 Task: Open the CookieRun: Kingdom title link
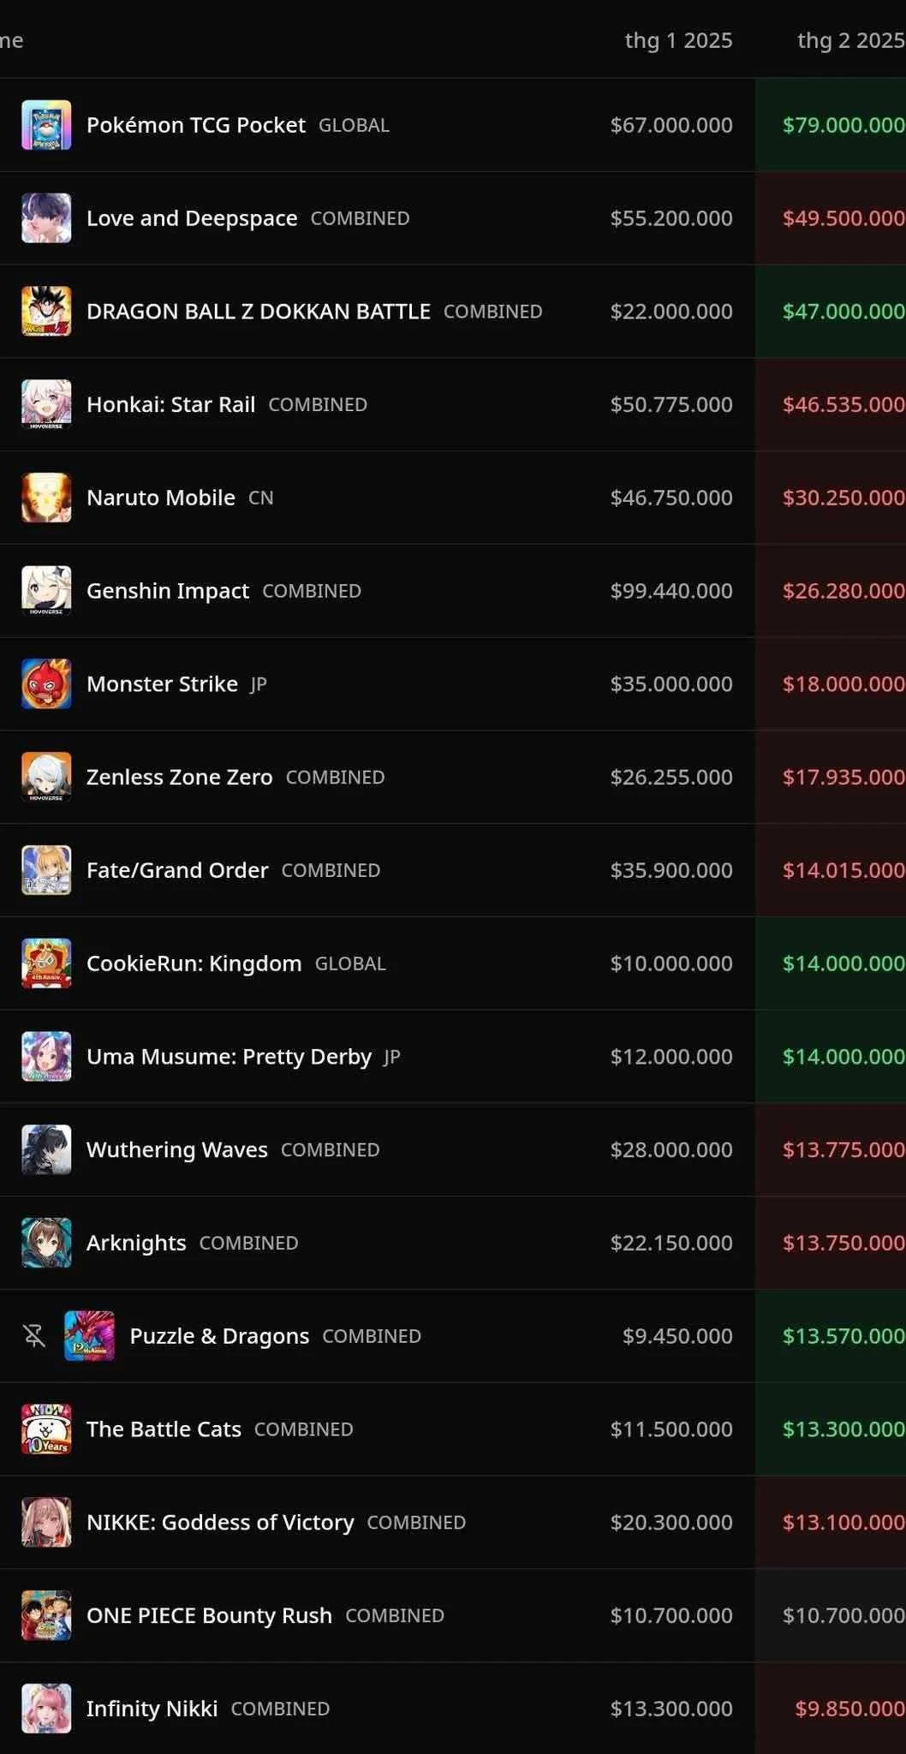pos(194,964)
